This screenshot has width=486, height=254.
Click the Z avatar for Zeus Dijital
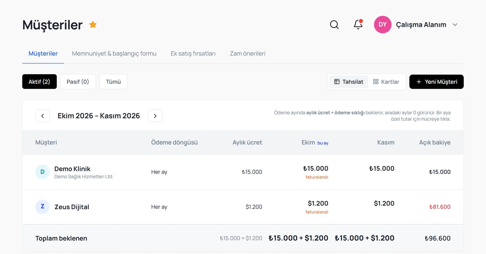(42, 207)
